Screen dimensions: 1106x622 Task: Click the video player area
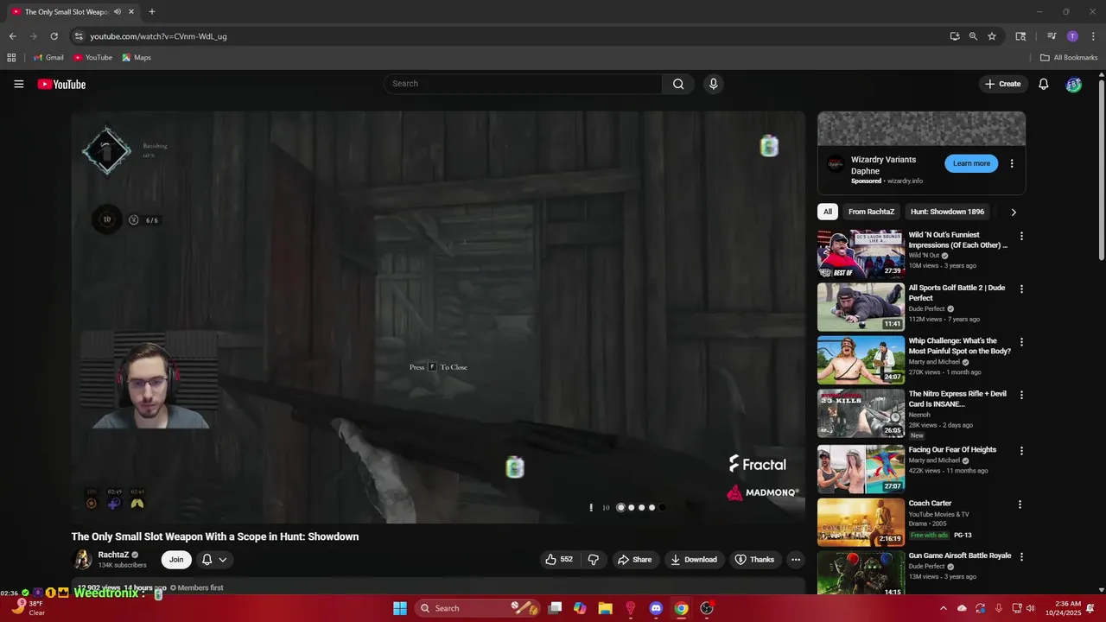coord(438,317)
